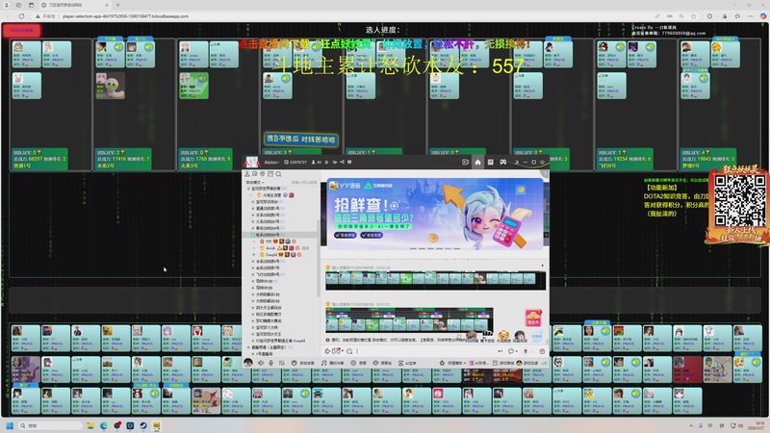This screenshot has height=433, width=770.
Task: Toggle the microphone icon in YY bottom bar
Action: [x=271, y=363]
